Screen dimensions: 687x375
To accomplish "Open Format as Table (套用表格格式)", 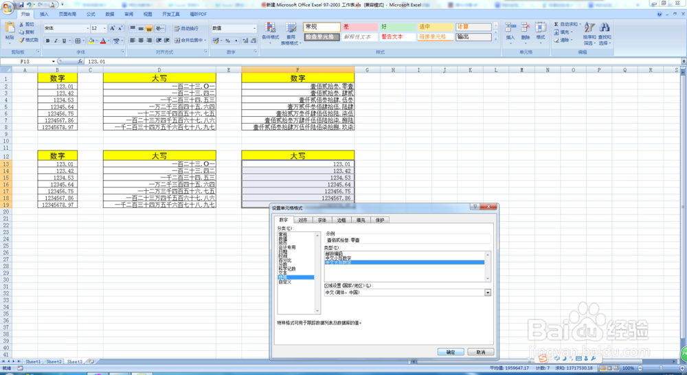I will point(291,33).
